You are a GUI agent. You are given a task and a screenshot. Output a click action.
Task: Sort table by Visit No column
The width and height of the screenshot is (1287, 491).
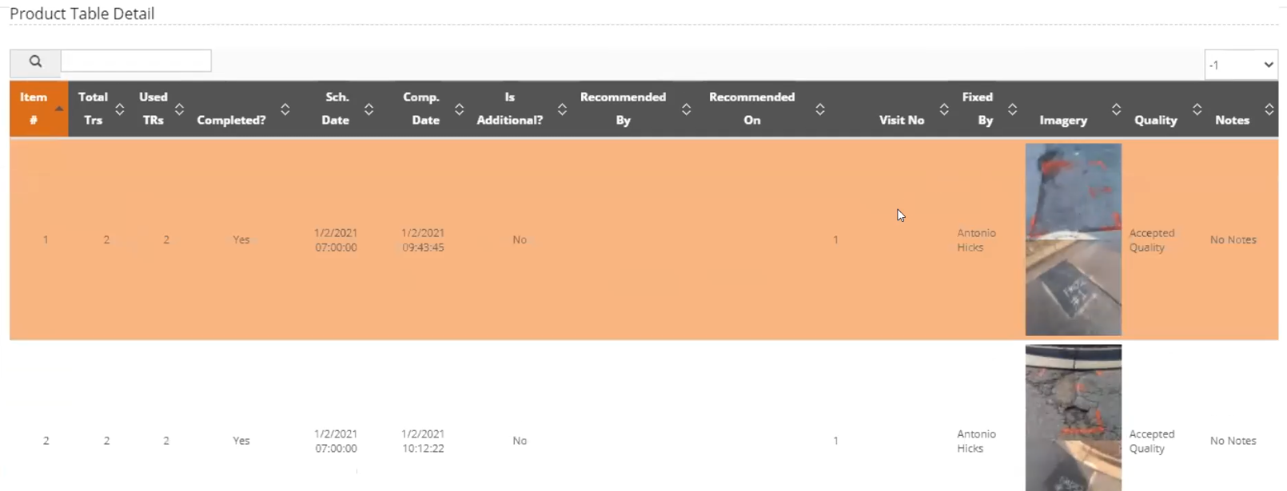tap(891, 109)
